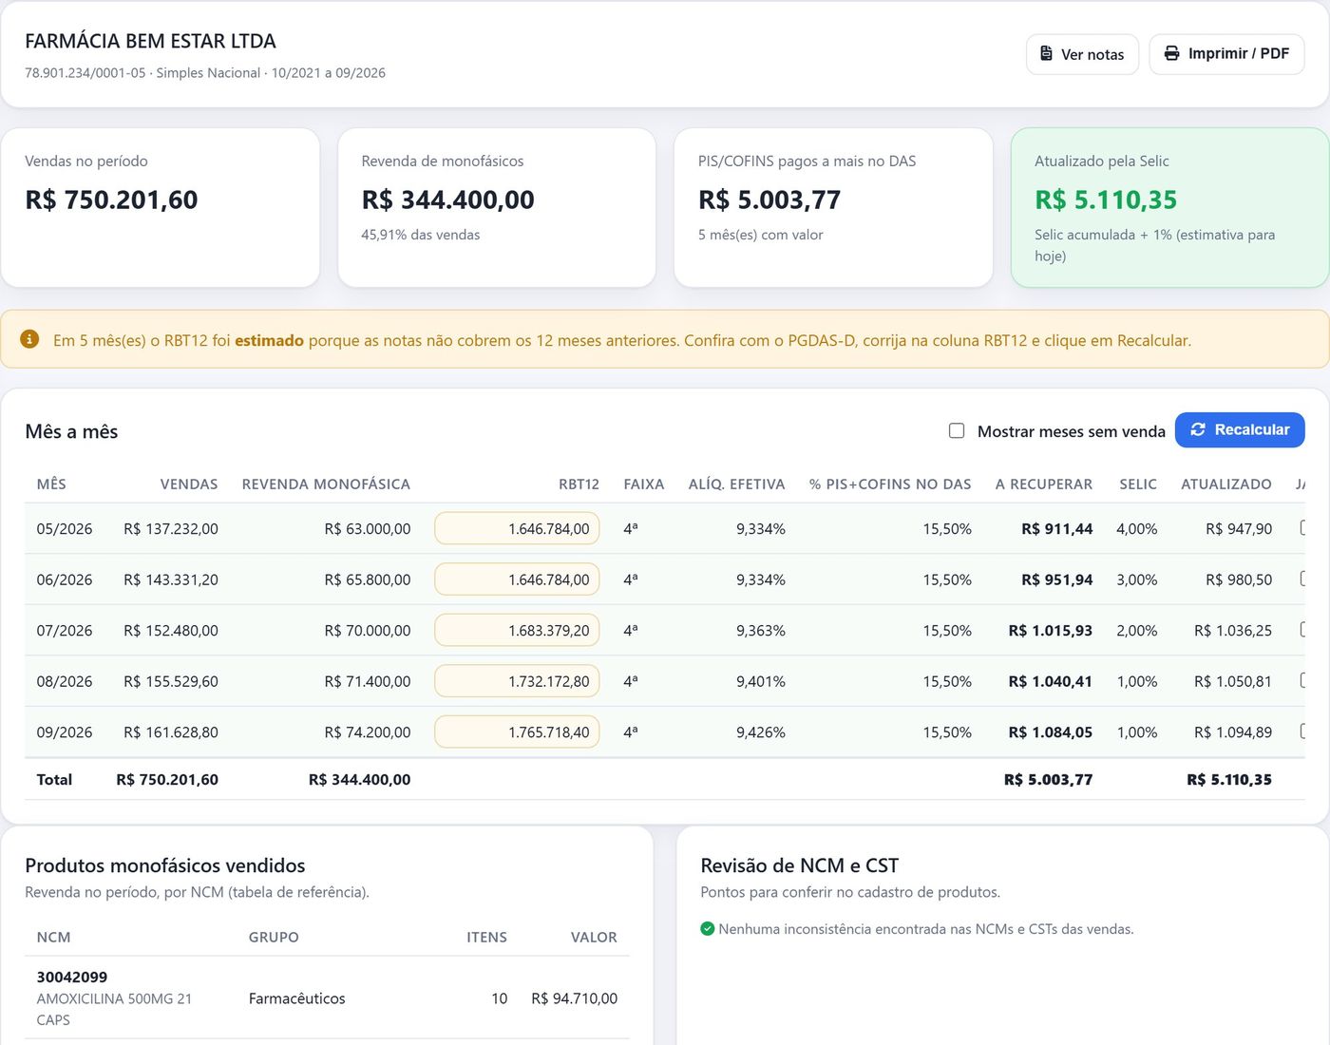Edit the RBT12 field for 06/2026
The height and width of the screenshot is (1045, 1330).
(x=517, y=579)
